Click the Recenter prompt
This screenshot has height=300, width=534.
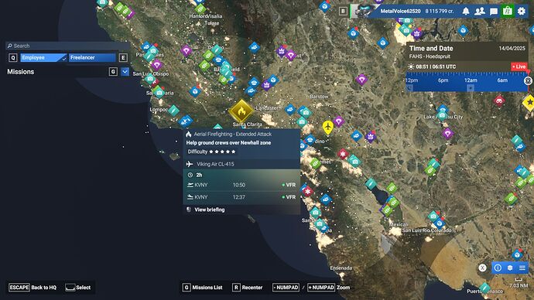248,288
